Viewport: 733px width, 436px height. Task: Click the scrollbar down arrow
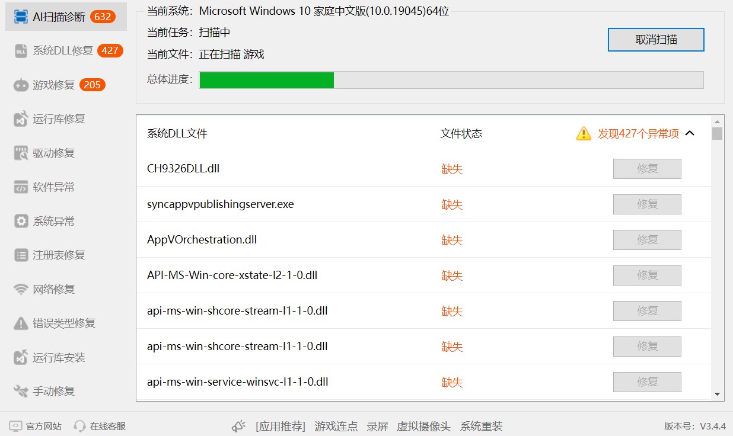(x=717, y=394)
